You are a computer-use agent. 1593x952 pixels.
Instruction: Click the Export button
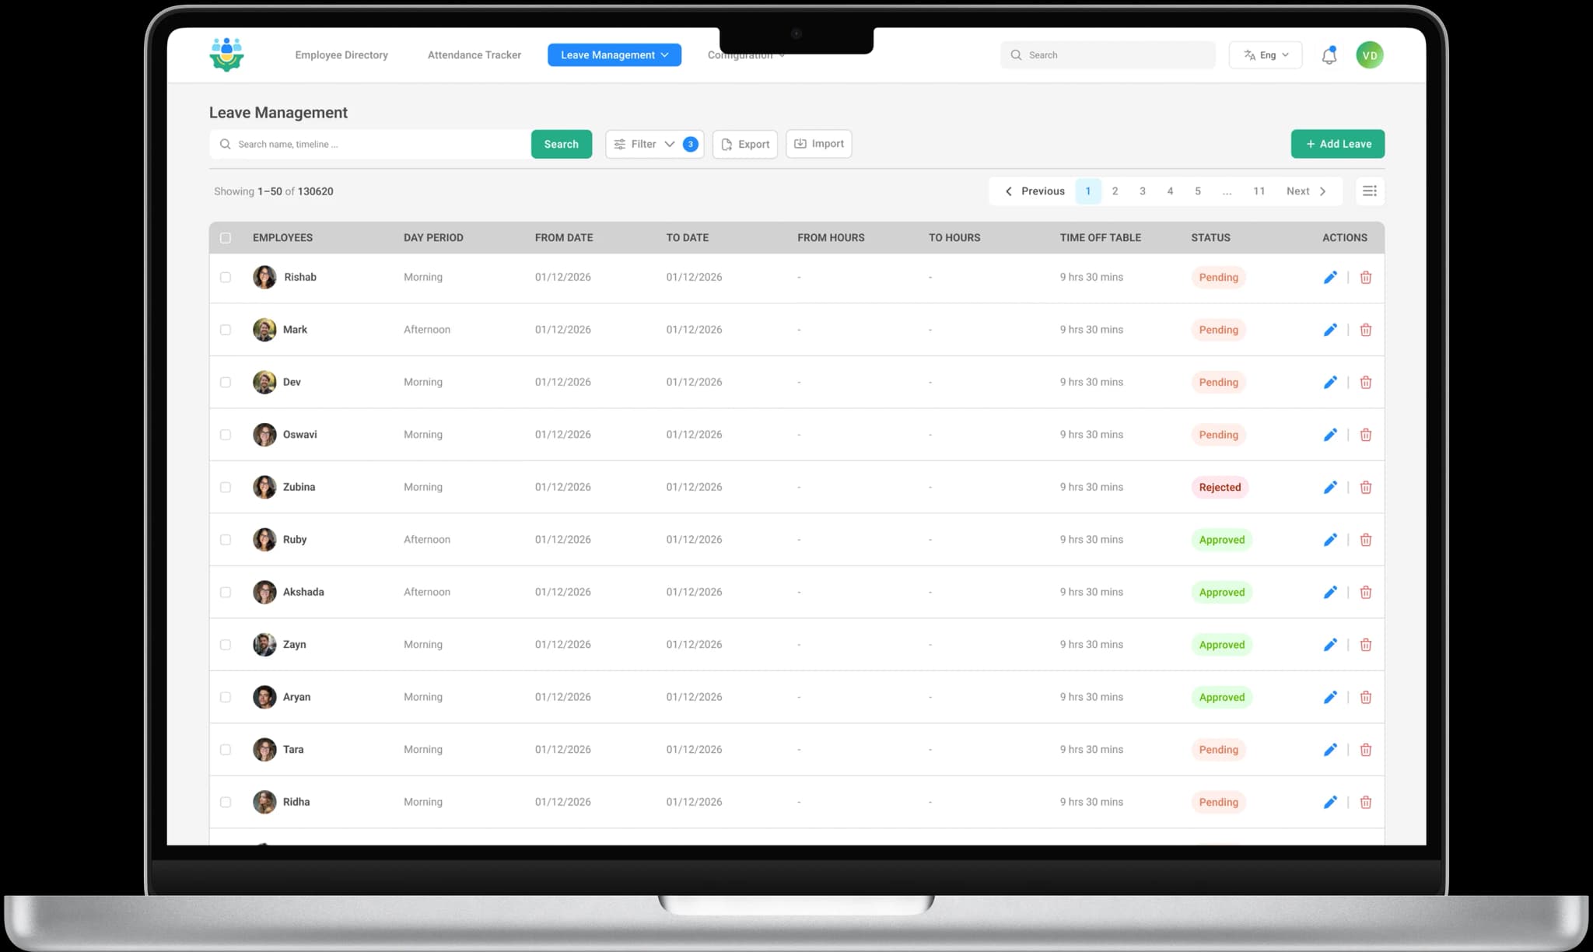pos(744,144)
